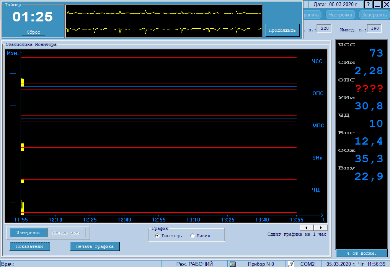The height and width of the screenshot is (267, 390).
Task: Click the МПС graph label
Action: 318,125
